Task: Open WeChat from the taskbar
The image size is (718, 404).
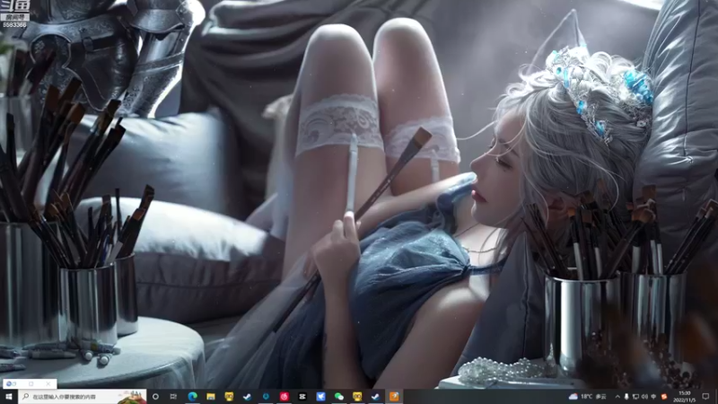Action: pos(339,397)
